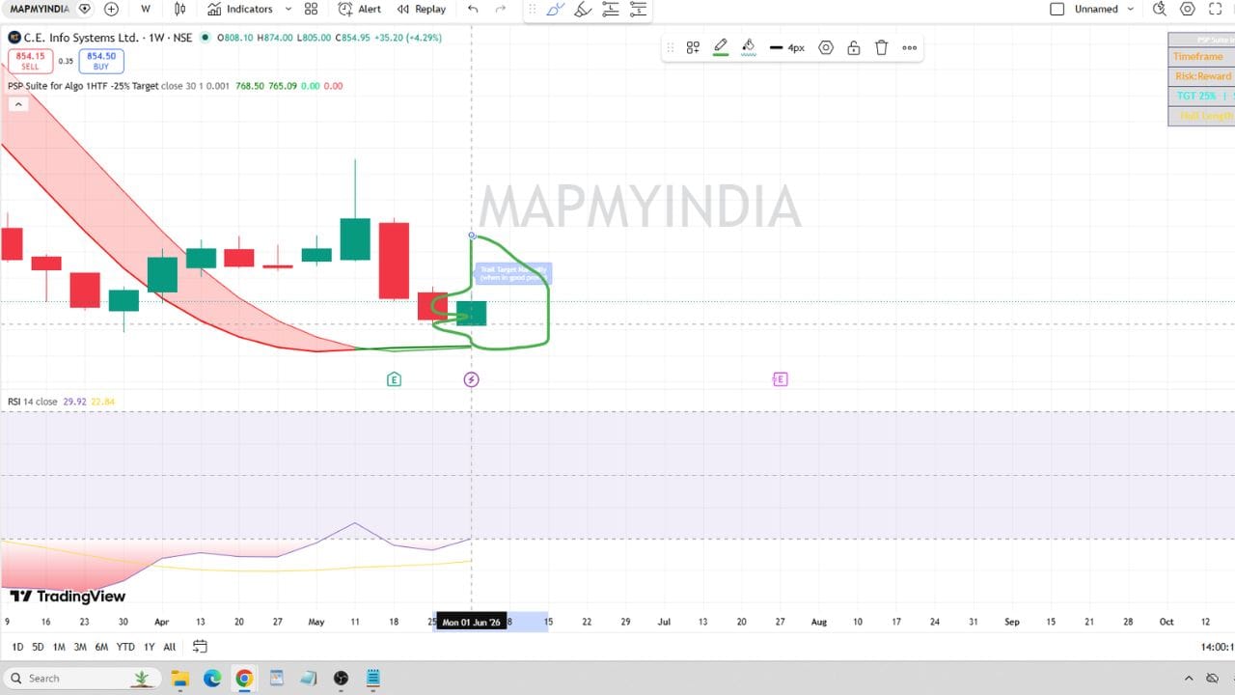1235x695 pixels.
Task: Select the highlighter drawing tool
Action: 582,10
